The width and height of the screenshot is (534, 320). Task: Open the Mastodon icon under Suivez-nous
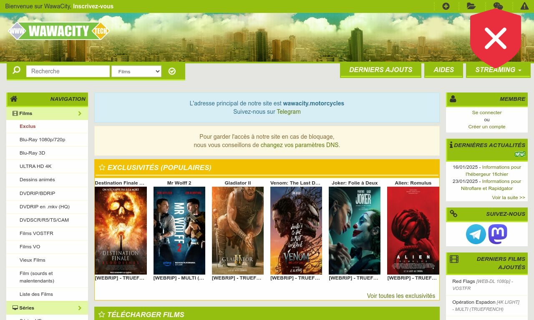click(498, 234)
